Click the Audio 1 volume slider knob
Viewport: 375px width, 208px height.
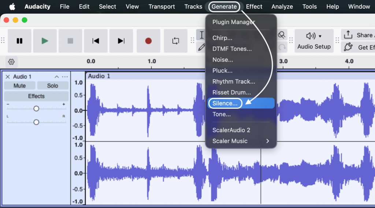(36, 109)
